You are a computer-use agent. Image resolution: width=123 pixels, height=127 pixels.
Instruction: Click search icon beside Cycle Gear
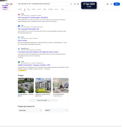[x=41, y=110]
